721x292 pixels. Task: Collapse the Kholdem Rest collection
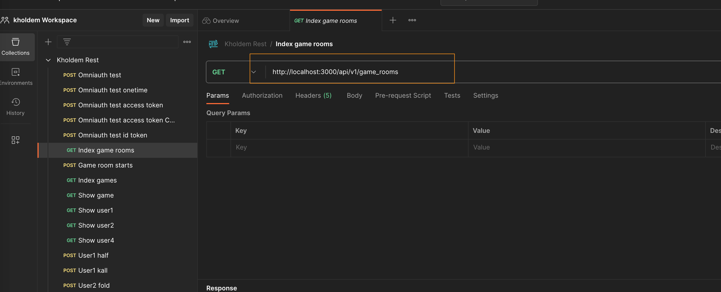coord(48,60)
